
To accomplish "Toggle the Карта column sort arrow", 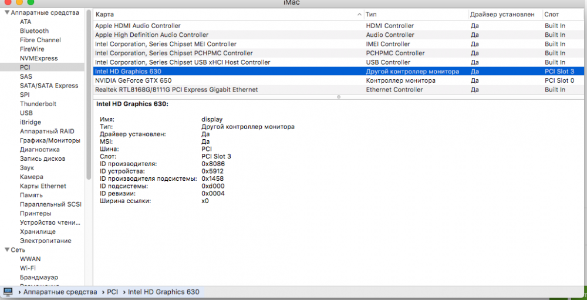I will click(x=359, y=15).
